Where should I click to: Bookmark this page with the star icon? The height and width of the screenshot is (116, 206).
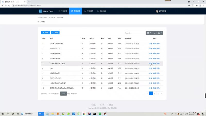coord(192,5)
